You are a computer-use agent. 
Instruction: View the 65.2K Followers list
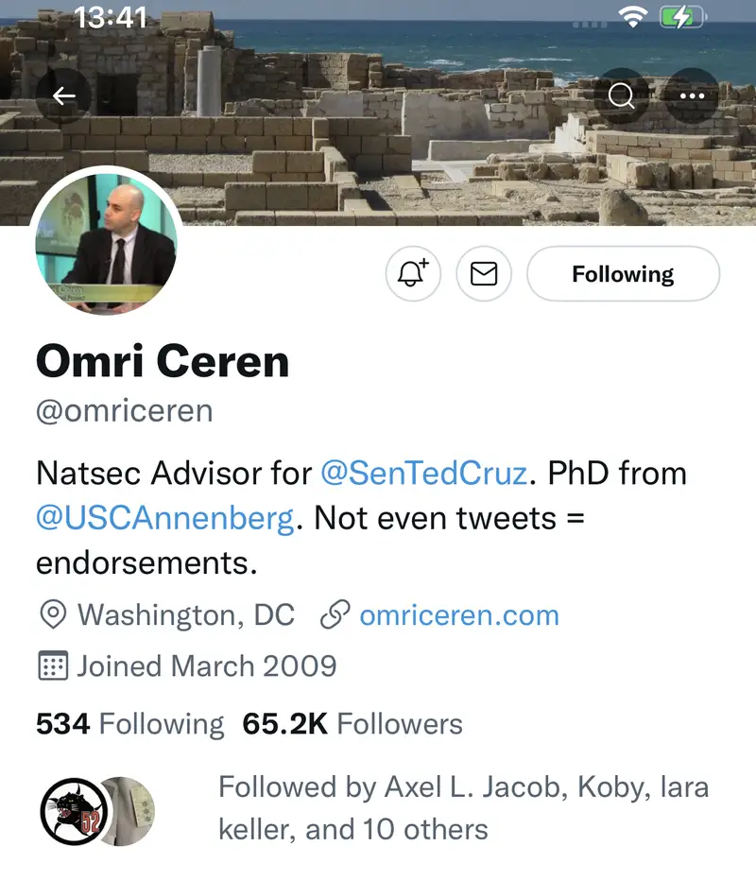[x=352, y=724]
